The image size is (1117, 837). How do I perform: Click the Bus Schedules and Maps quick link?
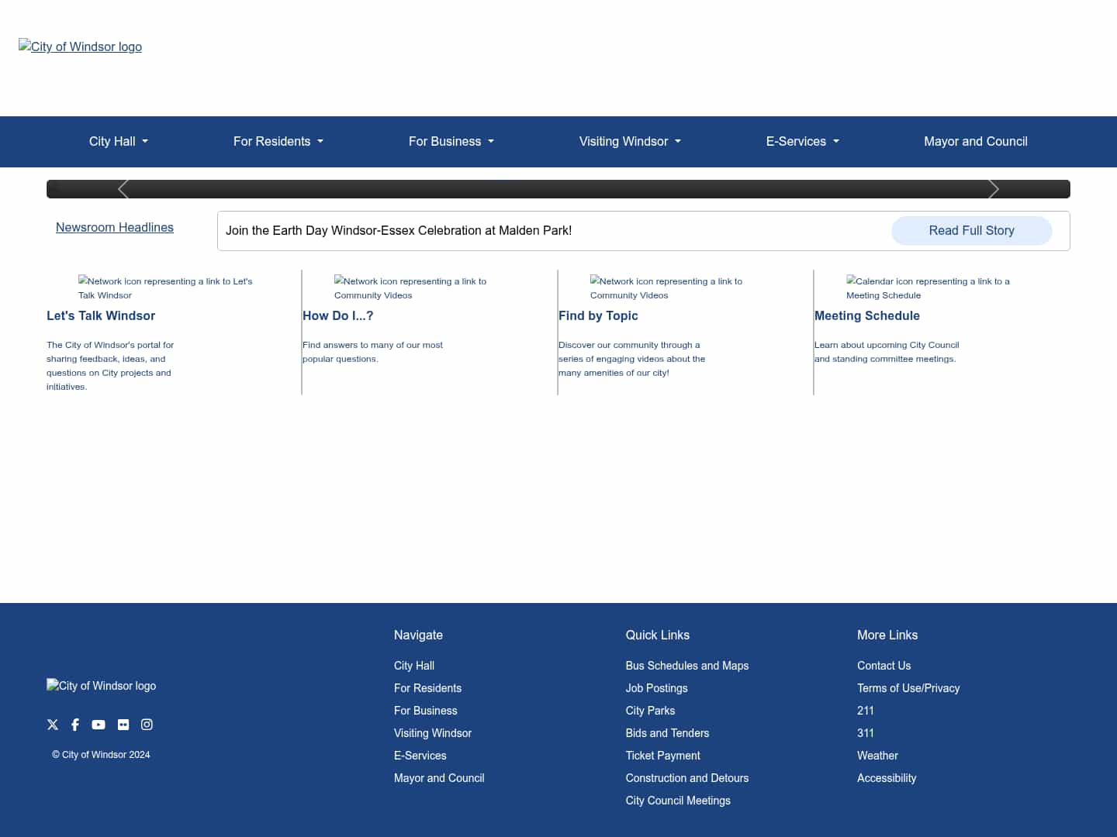pyautogui.click(x=686, y=666)
